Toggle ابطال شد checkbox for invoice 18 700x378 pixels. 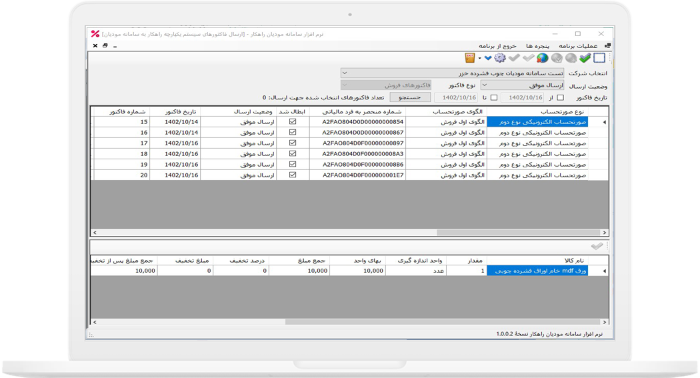[293, 153]
